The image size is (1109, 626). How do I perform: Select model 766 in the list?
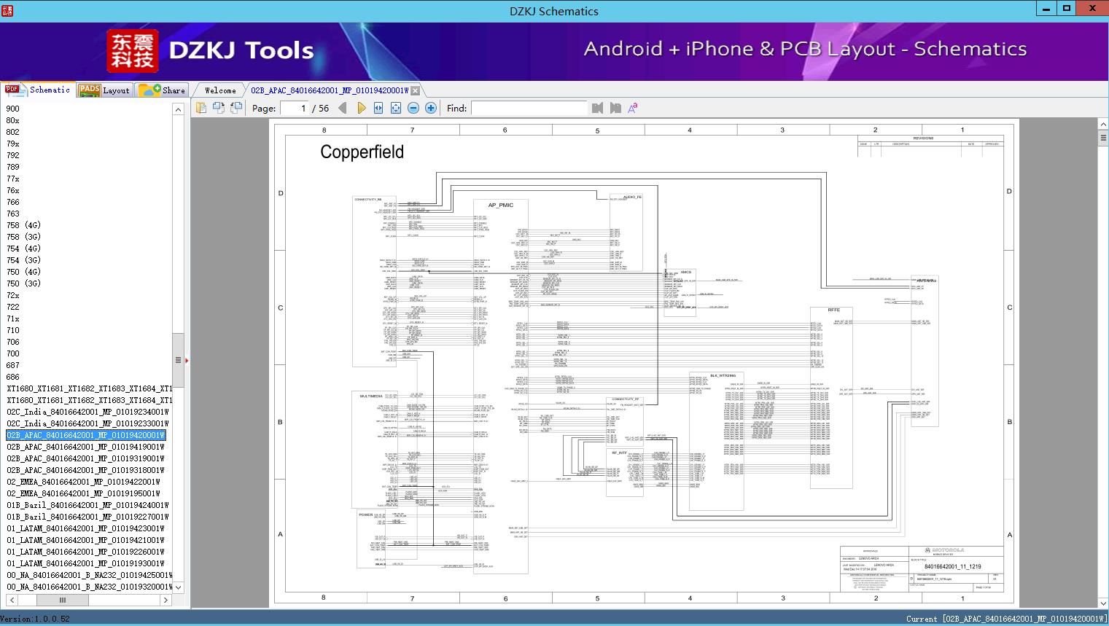13,202
